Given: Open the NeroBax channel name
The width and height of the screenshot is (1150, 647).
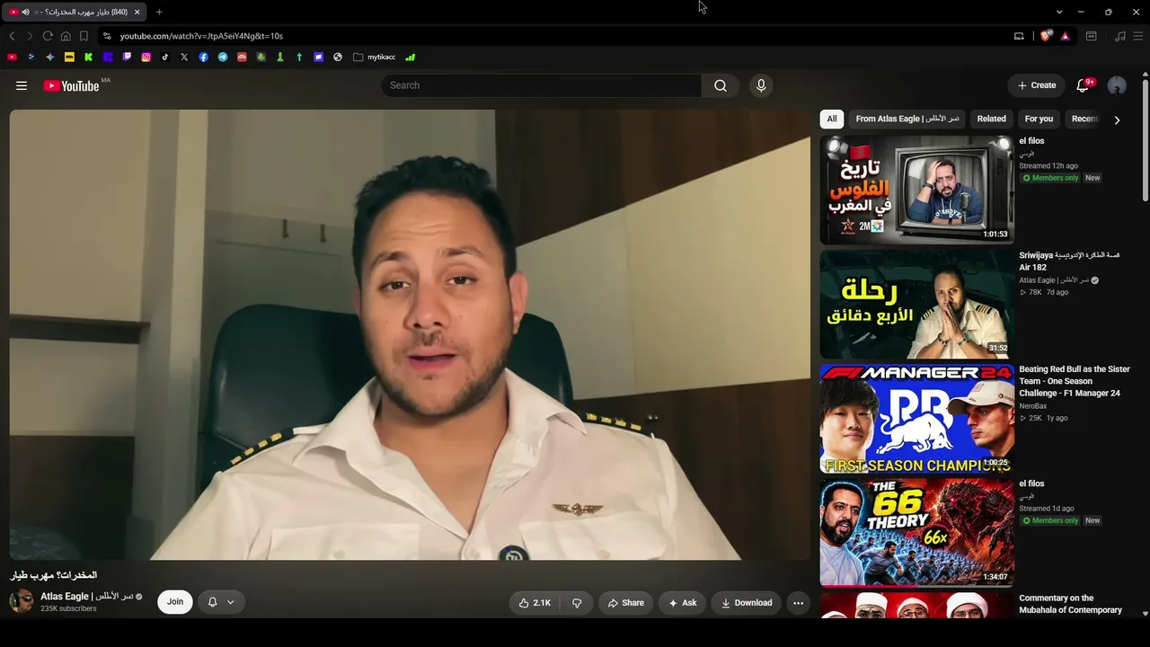Looking at the screenshot, I should (x=1033, y=406).
